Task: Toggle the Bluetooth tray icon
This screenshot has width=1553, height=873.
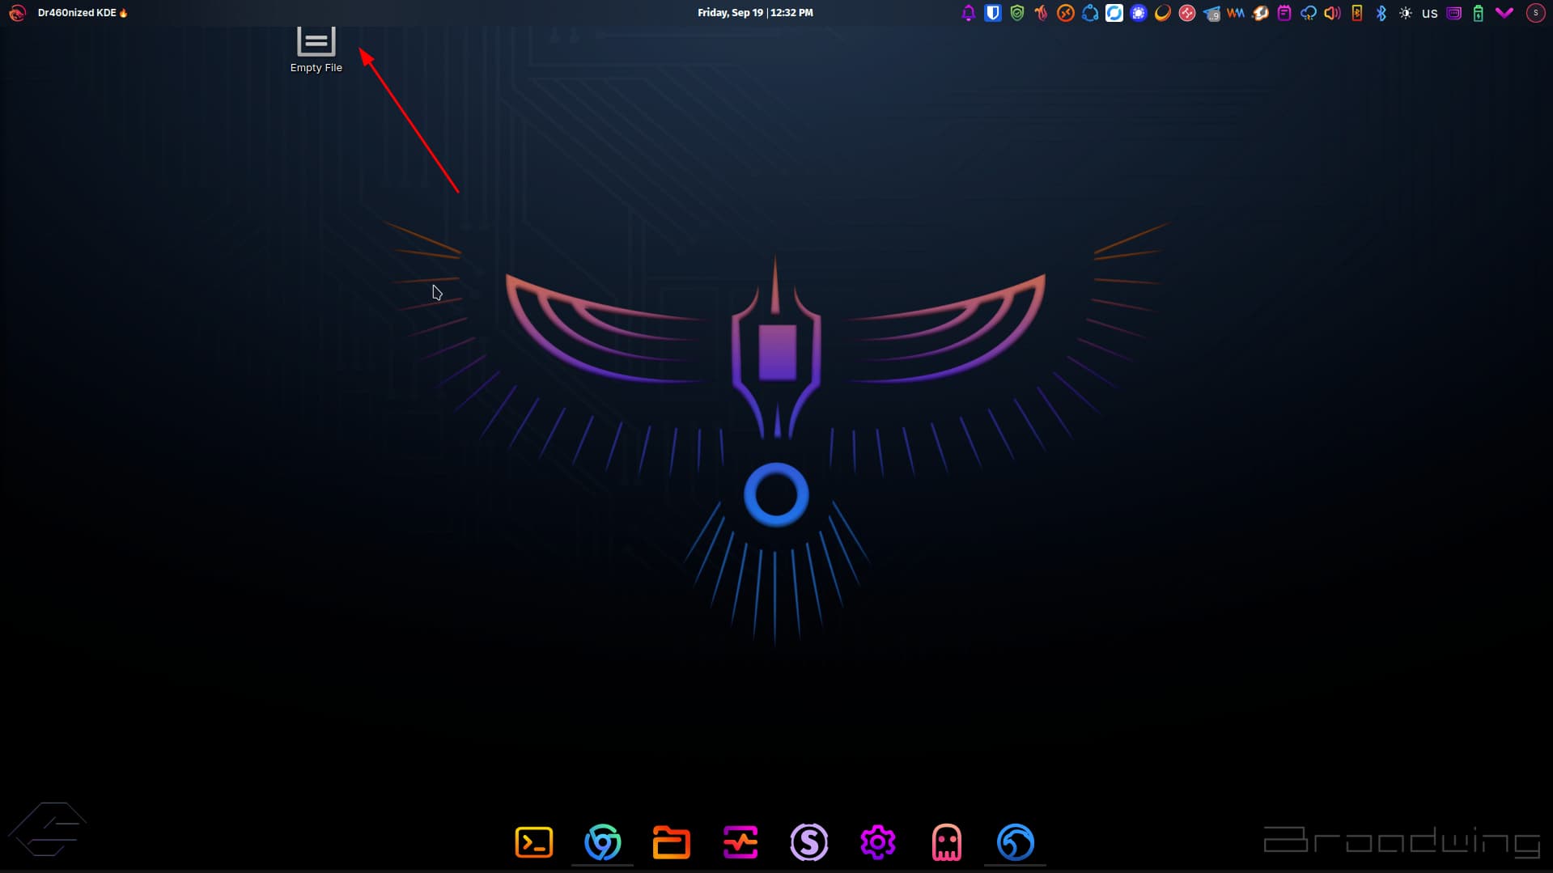Action: (1381, 13)
